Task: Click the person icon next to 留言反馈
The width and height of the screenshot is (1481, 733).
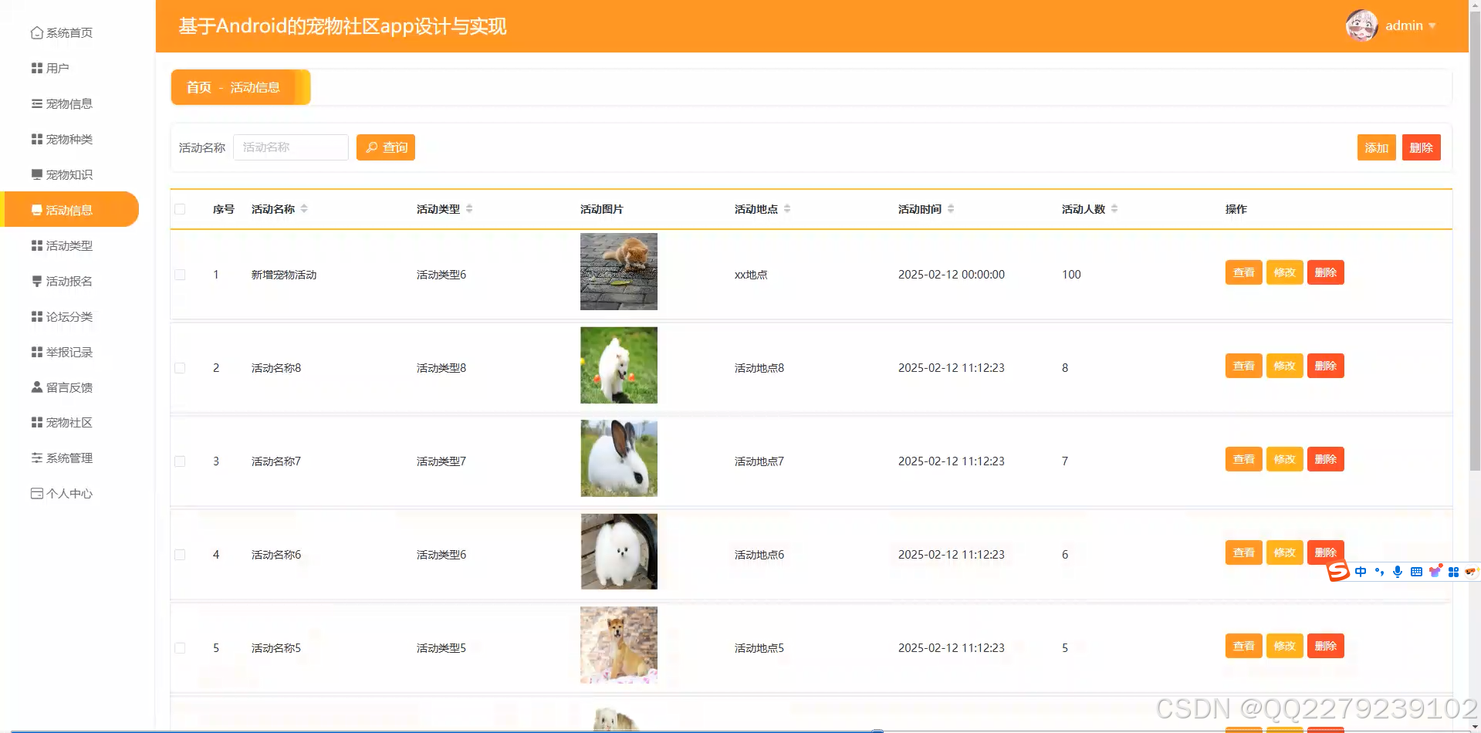Action: (x=36, y=387)
